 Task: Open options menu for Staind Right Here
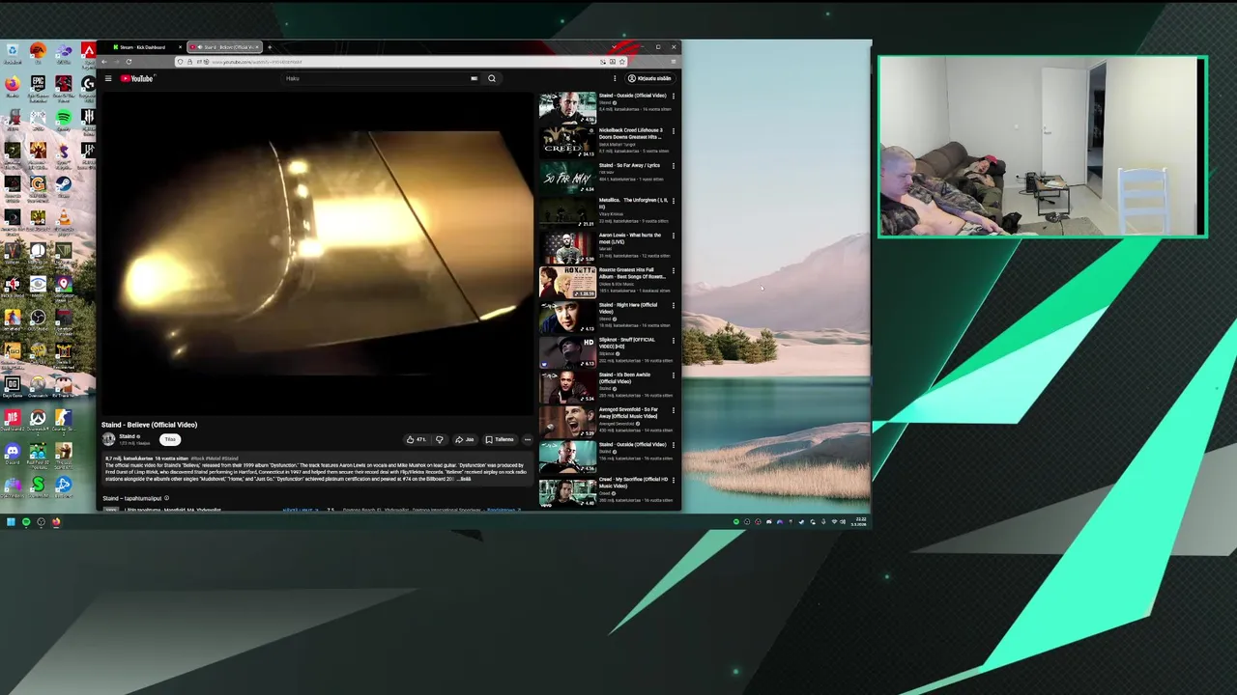click(x=674, y=305)
